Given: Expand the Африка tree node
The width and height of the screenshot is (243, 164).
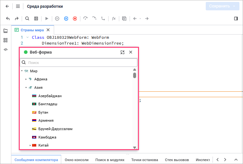Looking at the screenshot, I should pos(26,79).
